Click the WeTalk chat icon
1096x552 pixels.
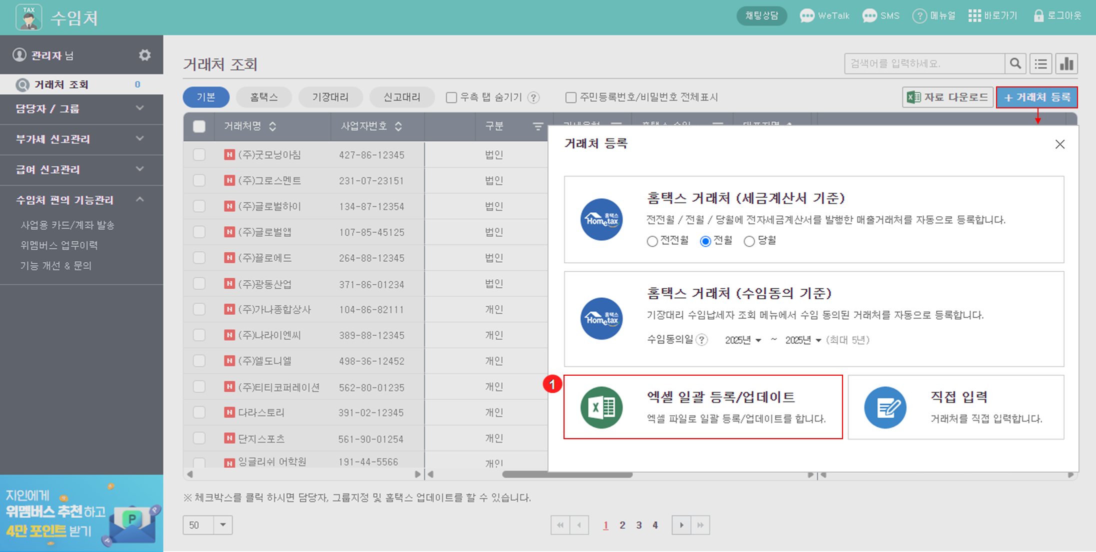click(806, 16)
